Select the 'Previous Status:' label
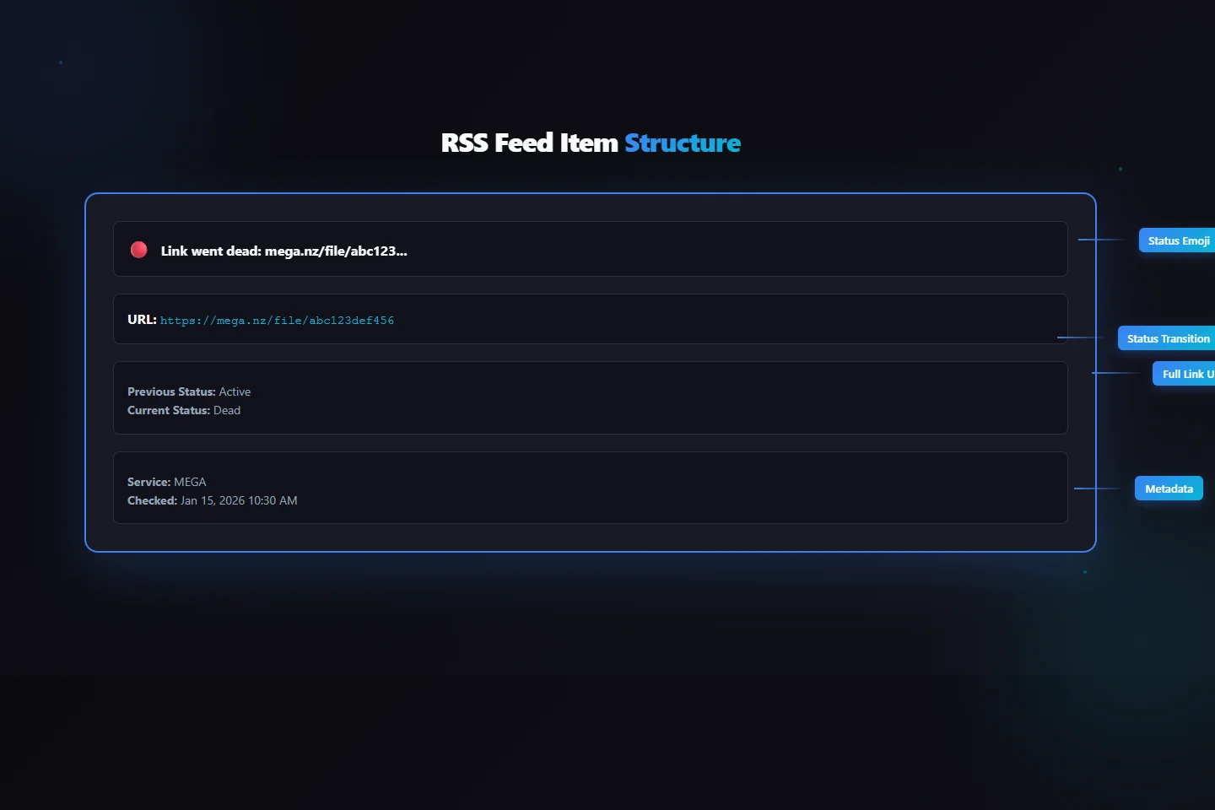The image size is (1215, 810). [171, 391]
